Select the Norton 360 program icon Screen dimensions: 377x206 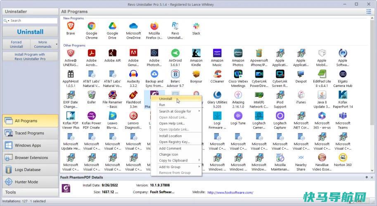click(x=343, y=157)
